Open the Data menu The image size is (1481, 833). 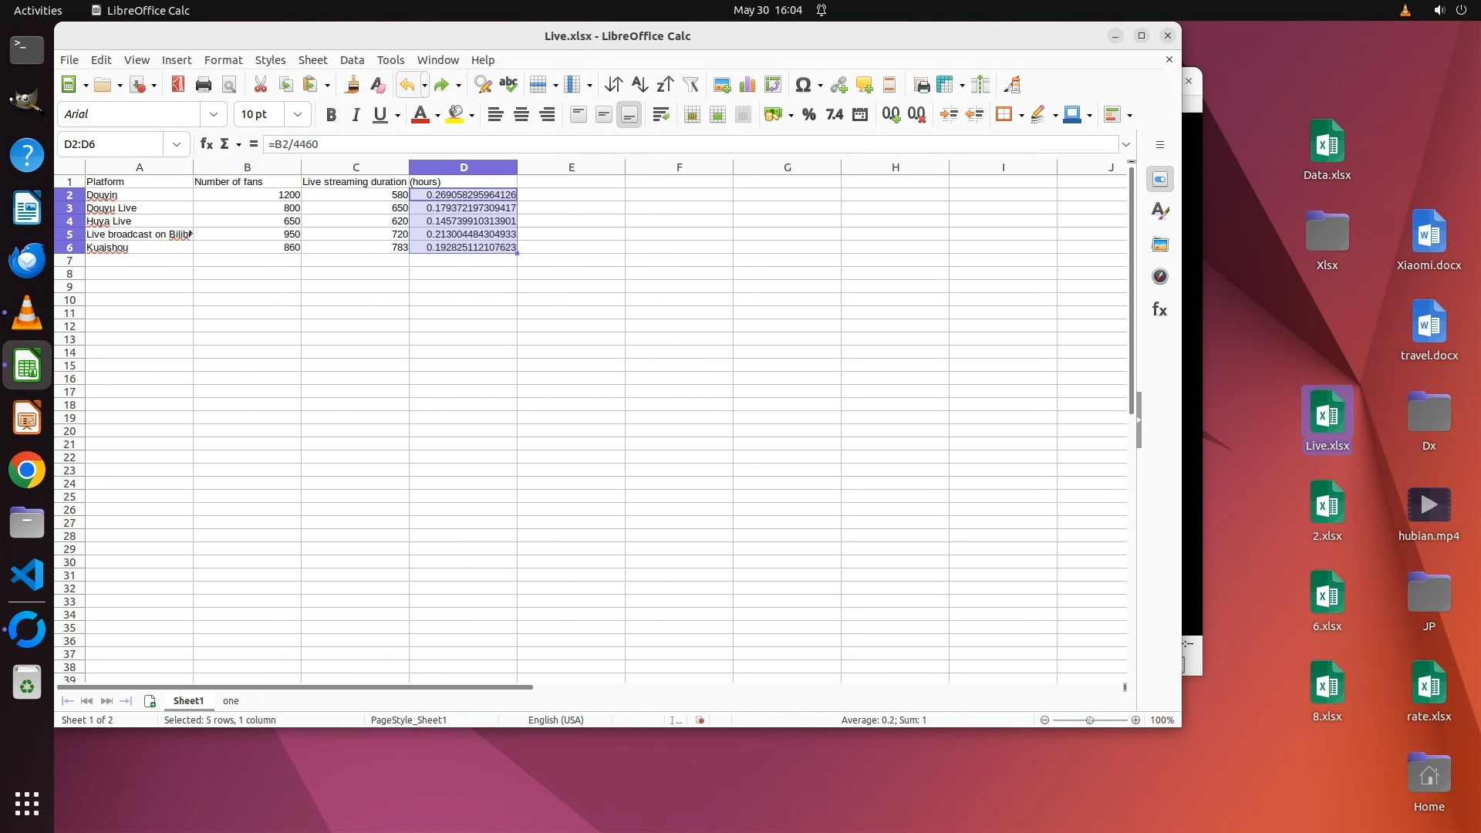[x=352, y=60]
